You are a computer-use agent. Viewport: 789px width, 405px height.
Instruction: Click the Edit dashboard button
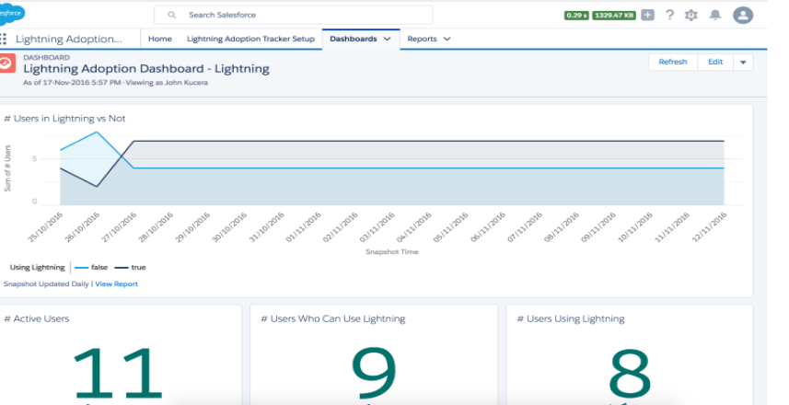point(715,62)
